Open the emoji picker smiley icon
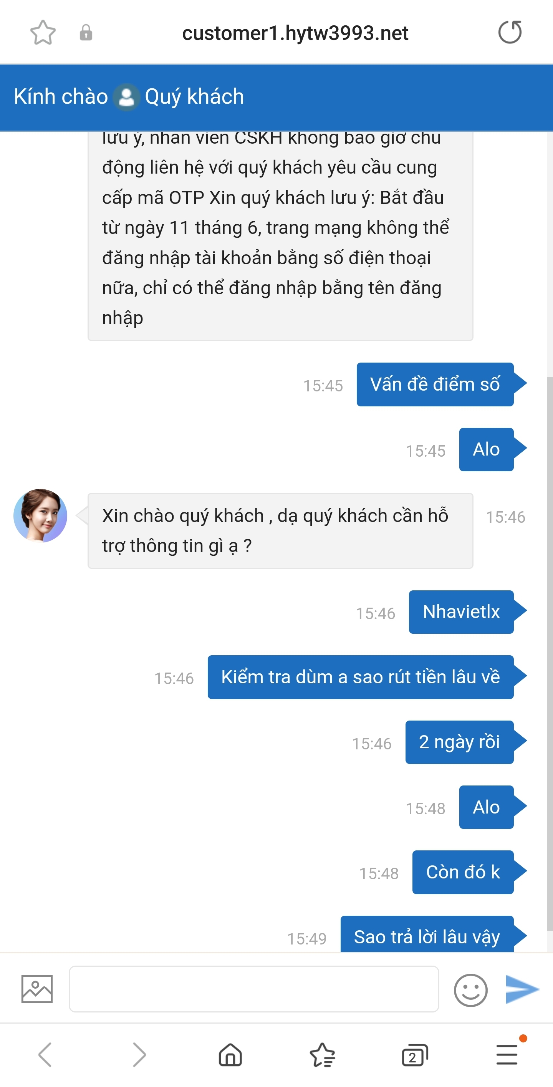553x1087 pixels. (470, 990)
